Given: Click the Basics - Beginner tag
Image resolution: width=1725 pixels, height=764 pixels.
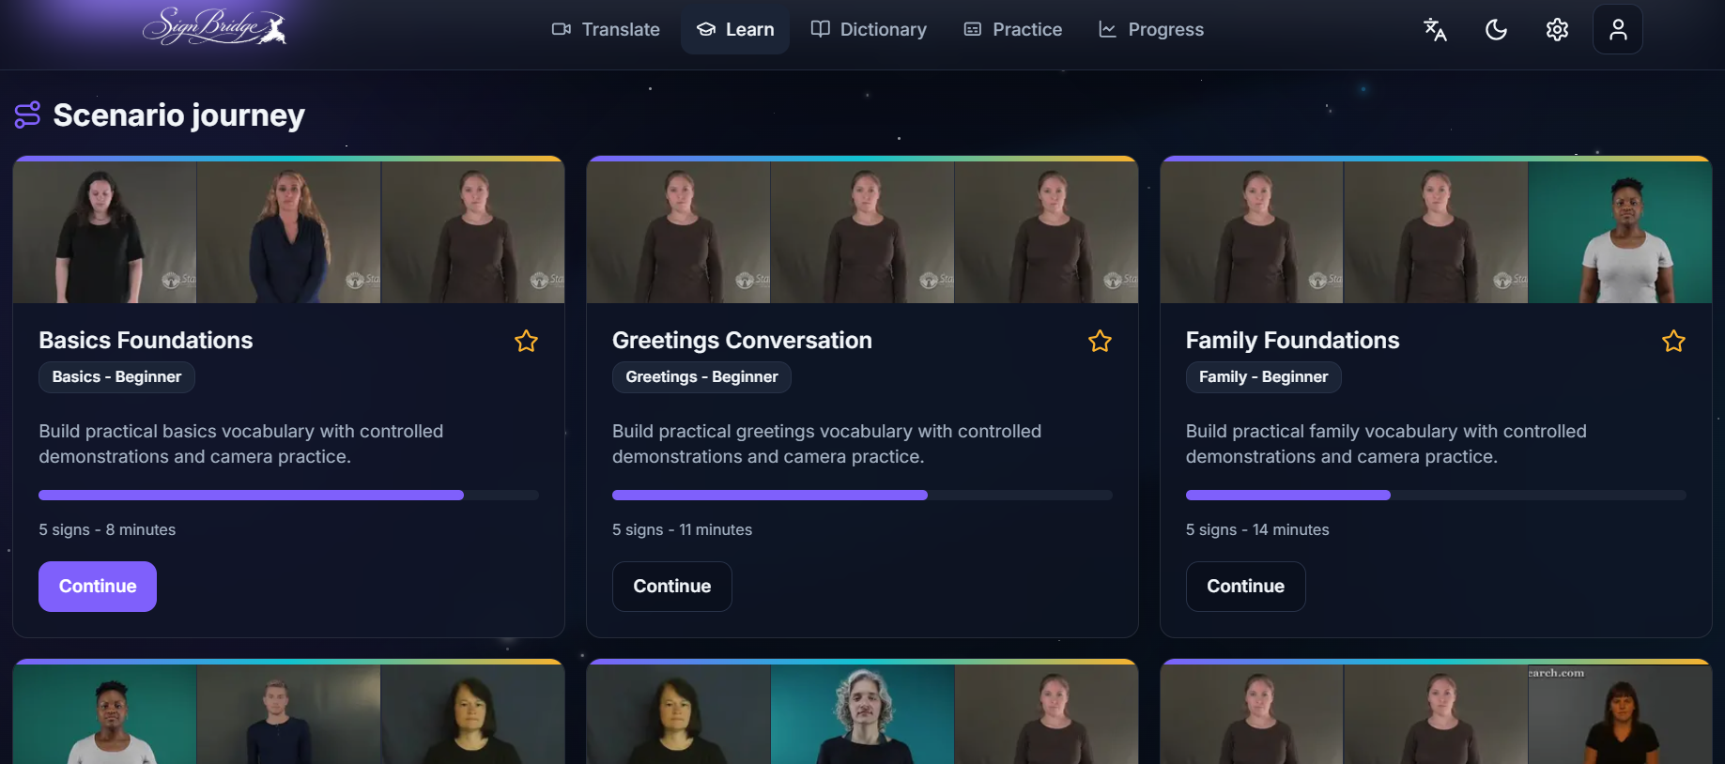Looking at the screenshot, I should tap(116, 377).
